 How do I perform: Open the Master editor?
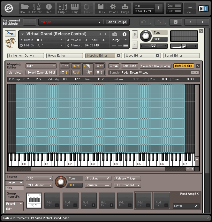(37, 9)
